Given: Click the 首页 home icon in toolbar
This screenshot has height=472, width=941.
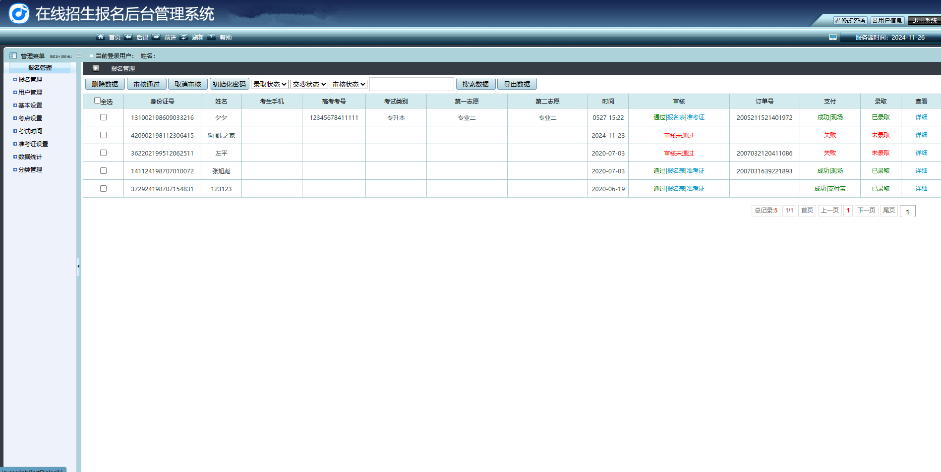Looking at the screenshot, I should pyautogui.click(x=101, y=37).
